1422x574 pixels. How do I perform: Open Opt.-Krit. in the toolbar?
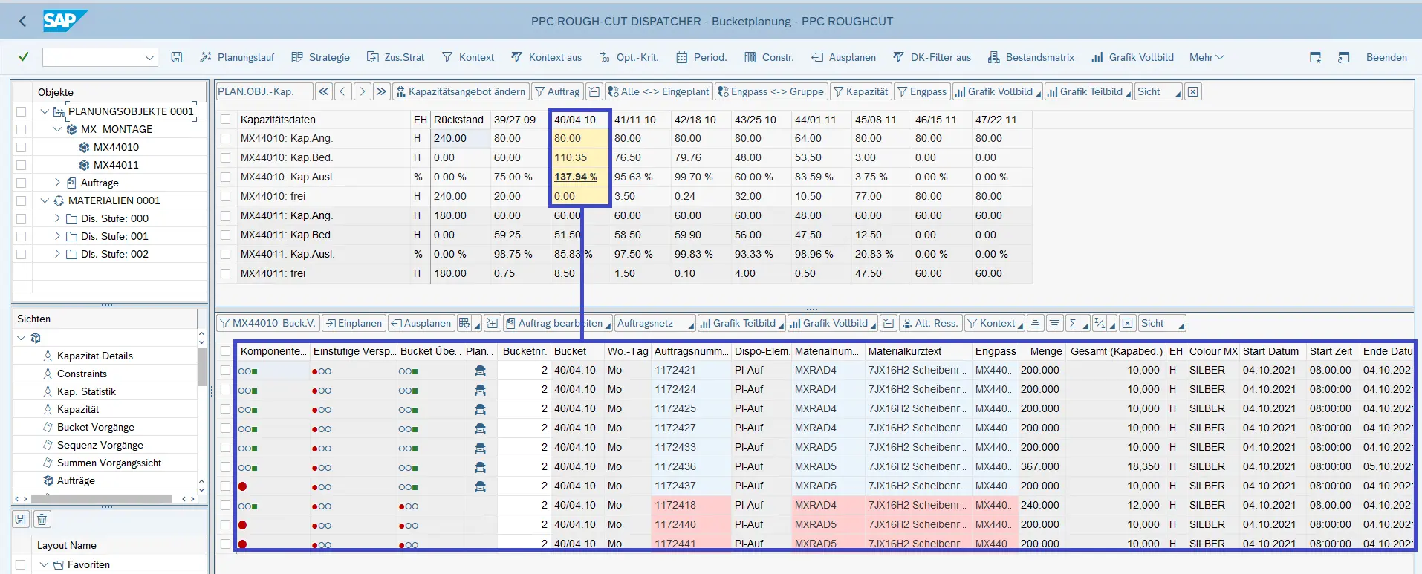click(x=629, y=57)
